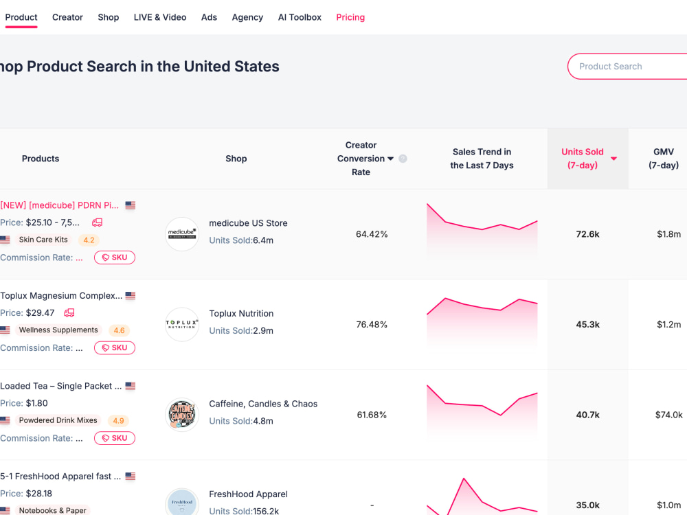The width and height of the screenshot is (687, 515).
Task: Go to the Pricing page
Action: pyautogui.click(x=350, y=17)
